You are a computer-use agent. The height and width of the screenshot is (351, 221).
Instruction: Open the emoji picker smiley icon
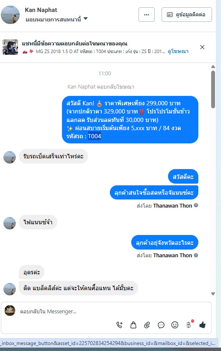tap(175, 325)
